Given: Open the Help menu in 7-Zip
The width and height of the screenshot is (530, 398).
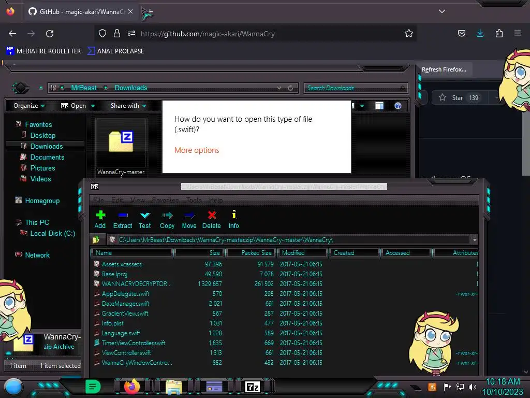Looking at the screenshot, I should pos(216,200).
